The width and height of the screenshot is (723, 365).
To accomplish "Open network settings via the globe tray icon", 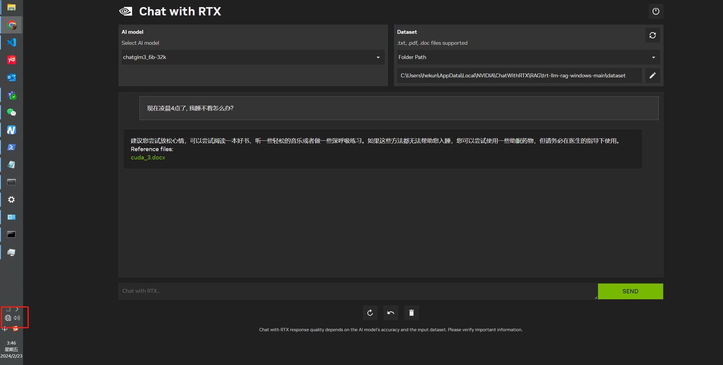I will tap(8, 317).
